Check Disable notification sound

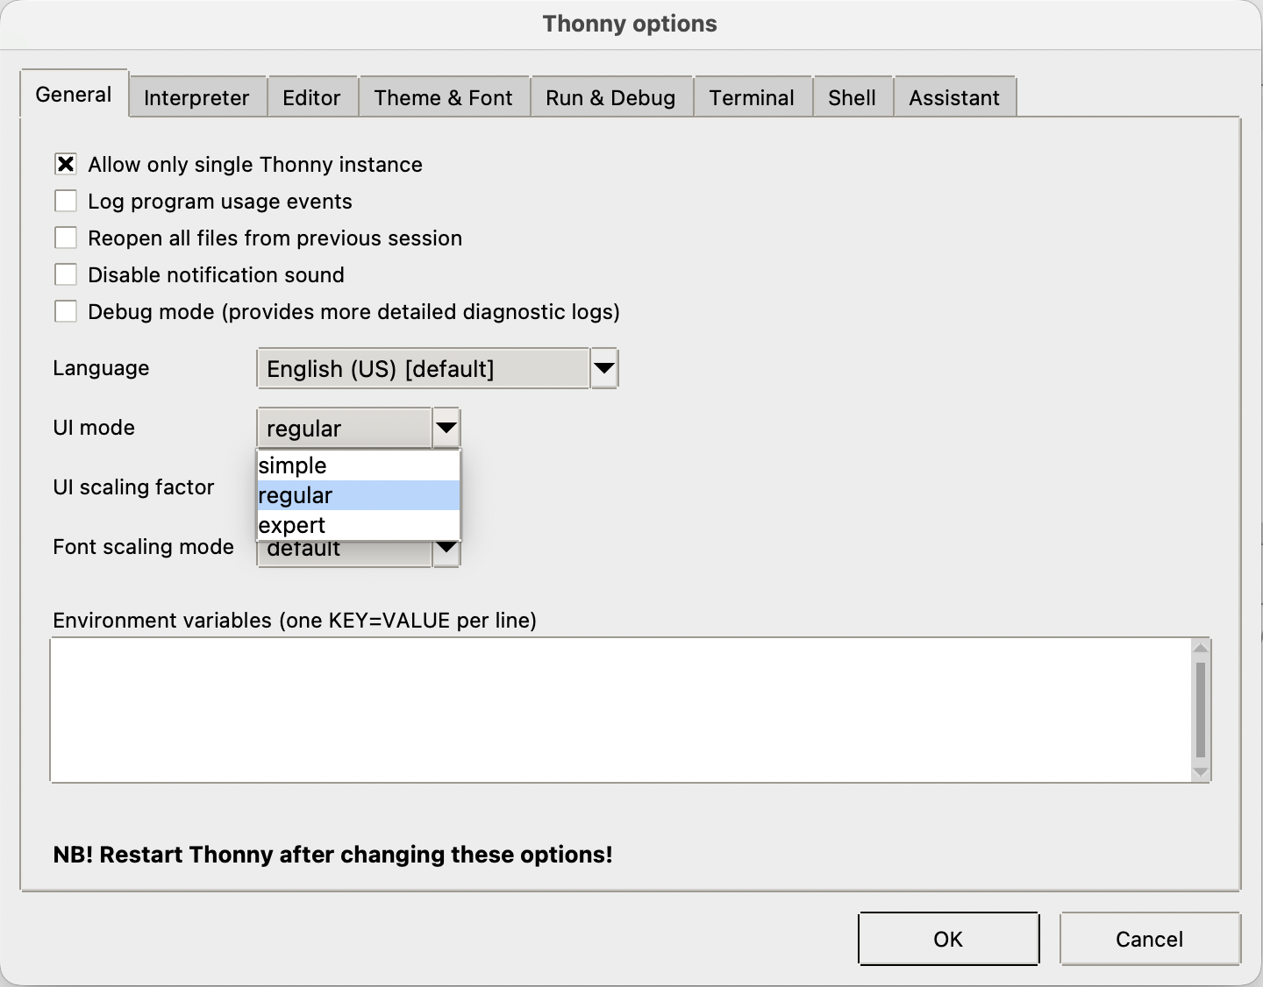[x=66, y=275]
